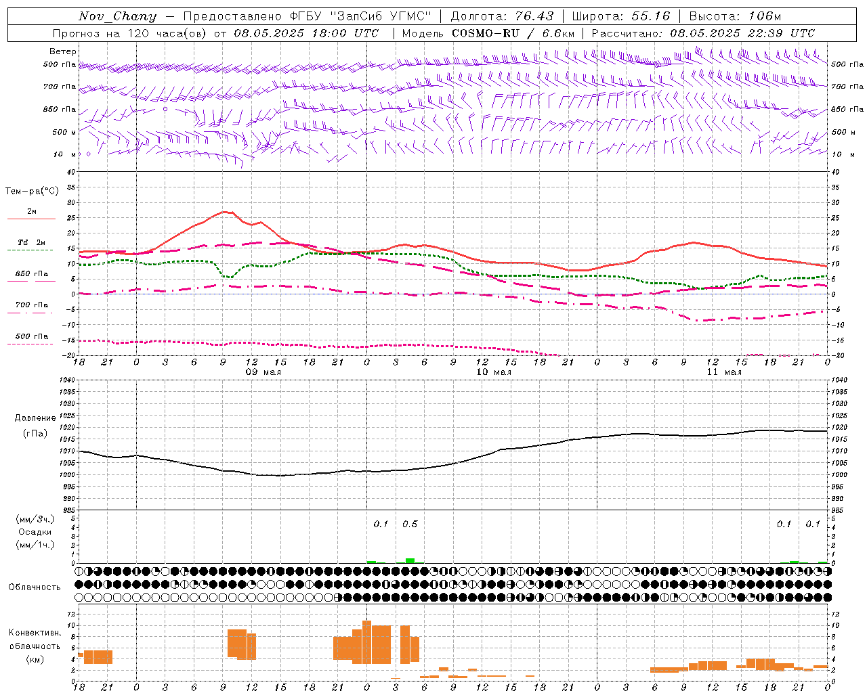
Task: Select the latitude value 55.16
Action: point(651,16)
